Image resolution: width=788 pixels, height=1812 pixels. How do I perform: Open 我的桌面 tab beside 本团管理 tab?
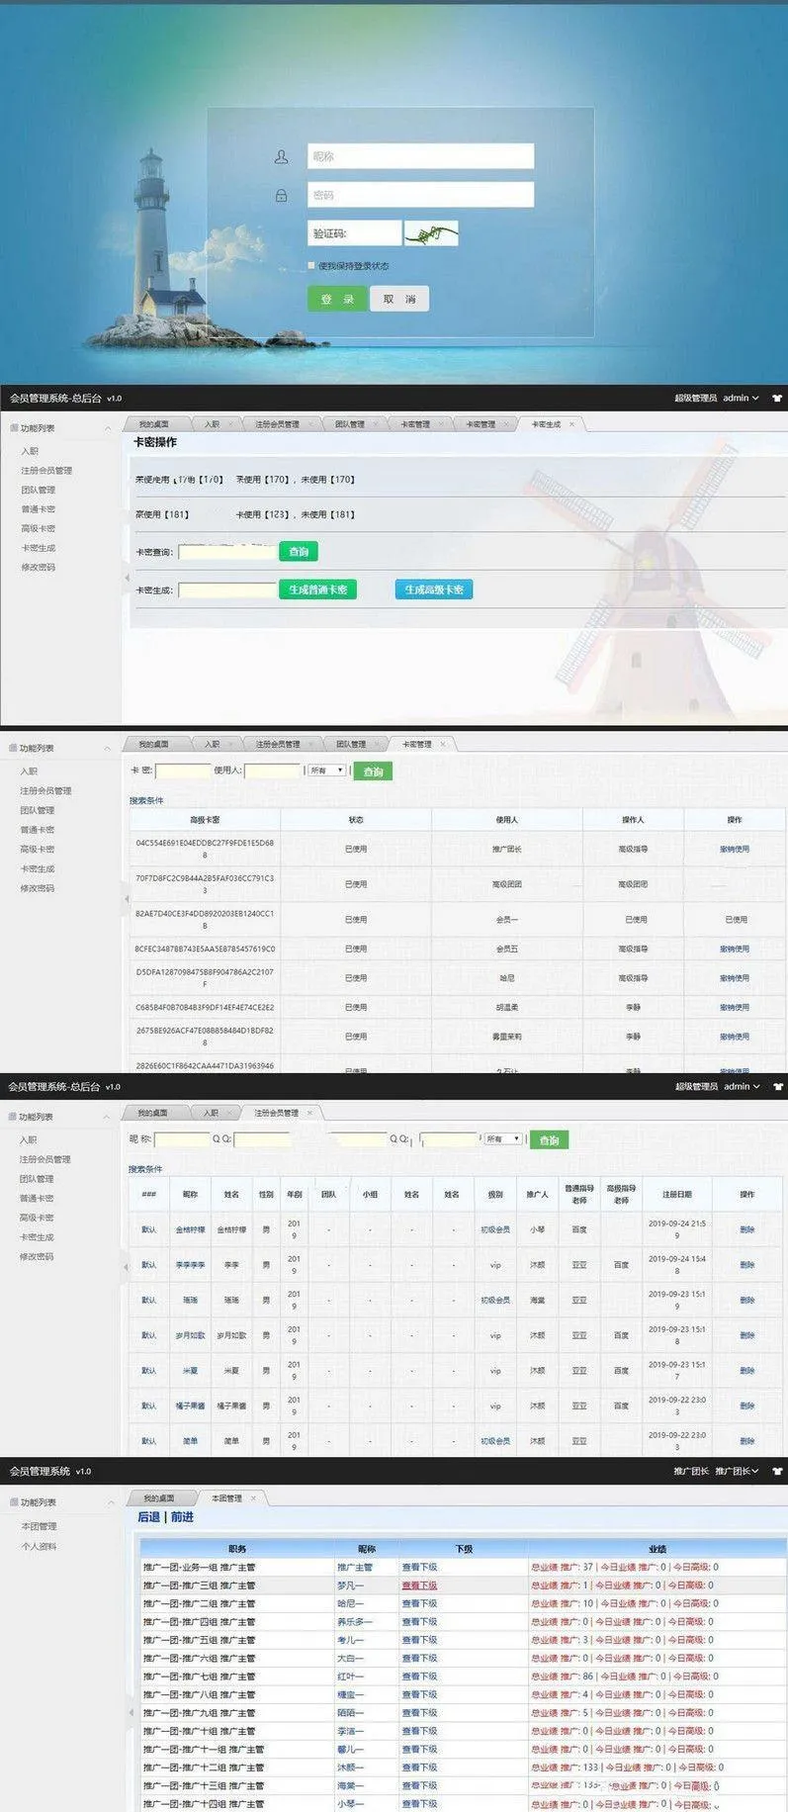tap(158, 1497)
